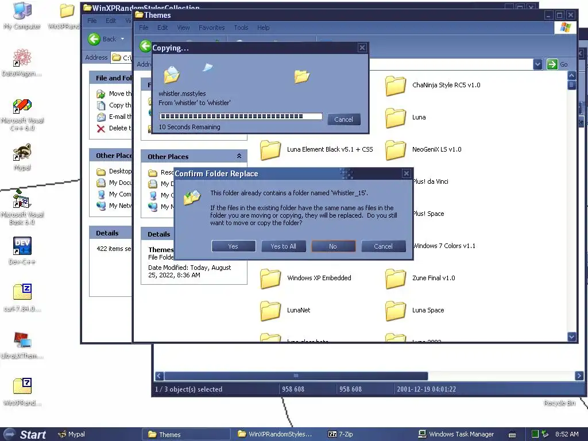The height and width of the screenshot is (441, 588).
Task: Open Edit menu in Themes window
Action: coord(163,28)
